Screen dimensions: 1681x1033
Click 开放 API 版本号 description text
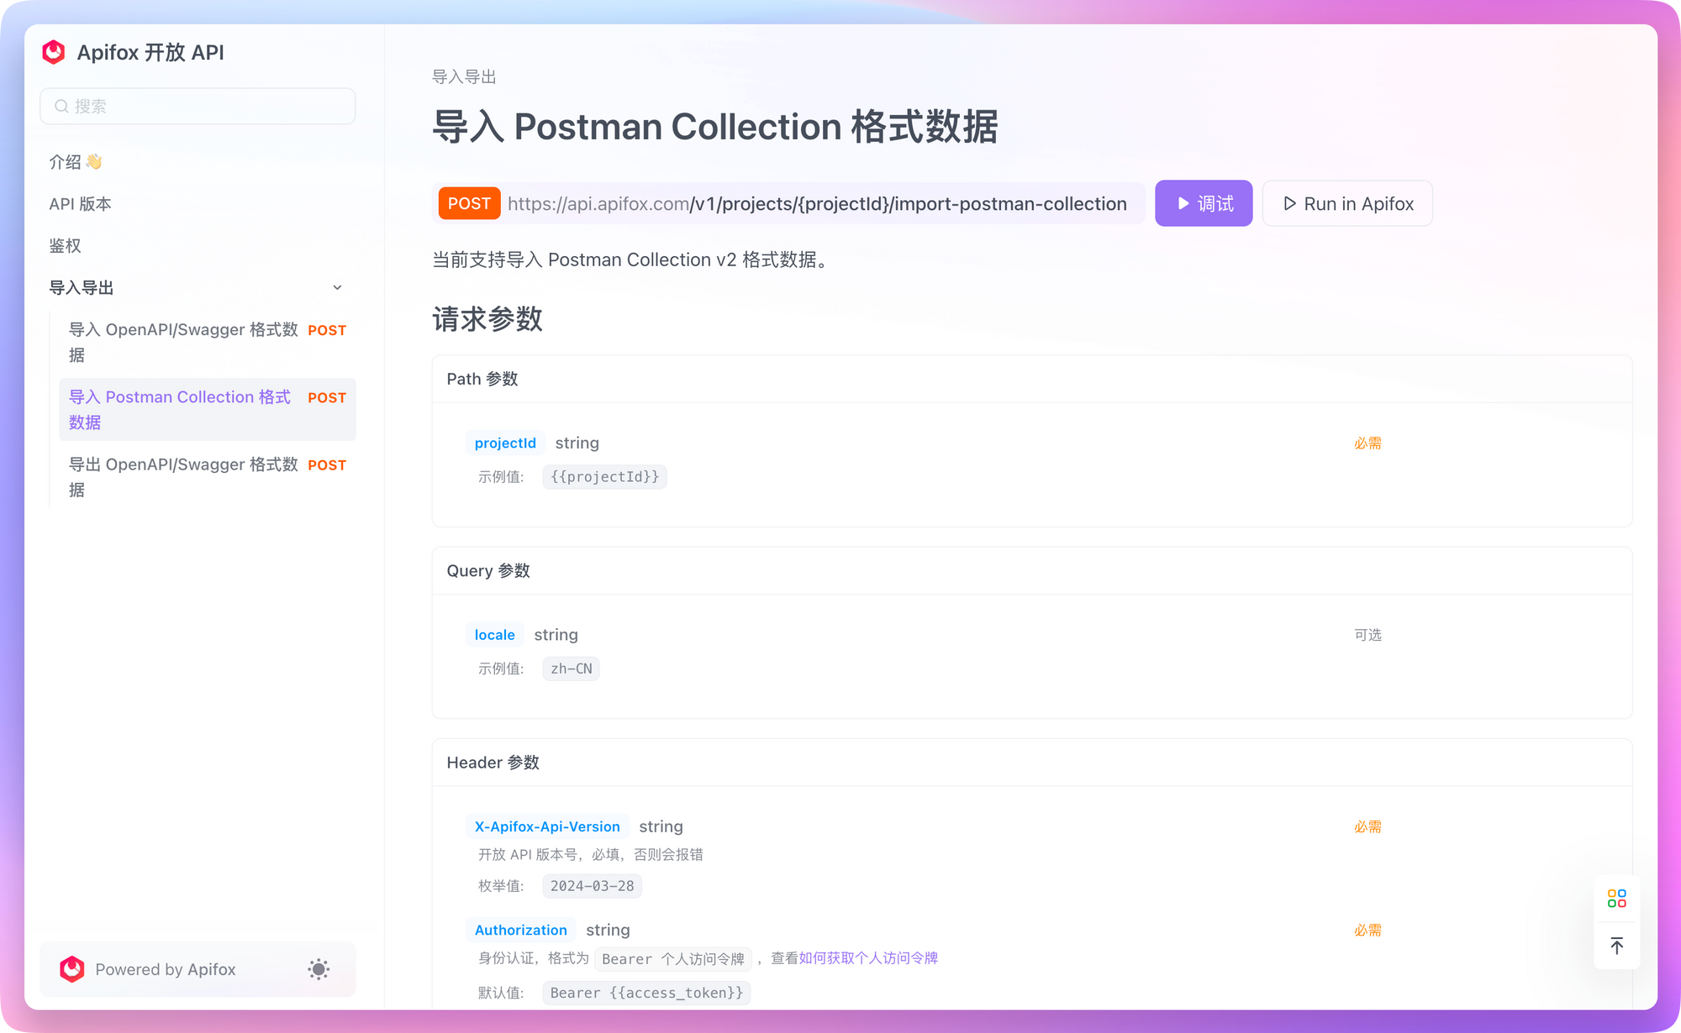coord(591,855)
